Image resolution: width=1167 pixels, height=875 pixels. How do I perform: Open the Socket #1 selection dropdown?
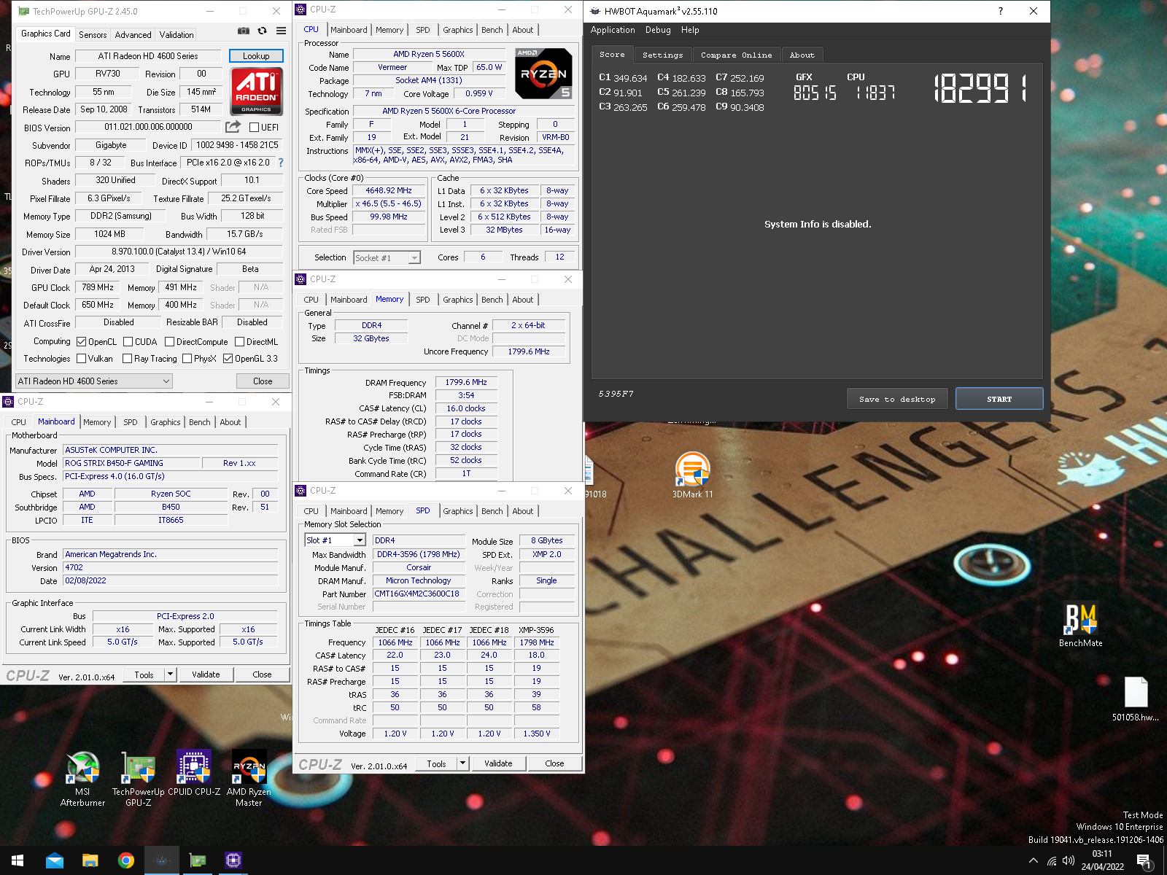(x=387, y=257)
